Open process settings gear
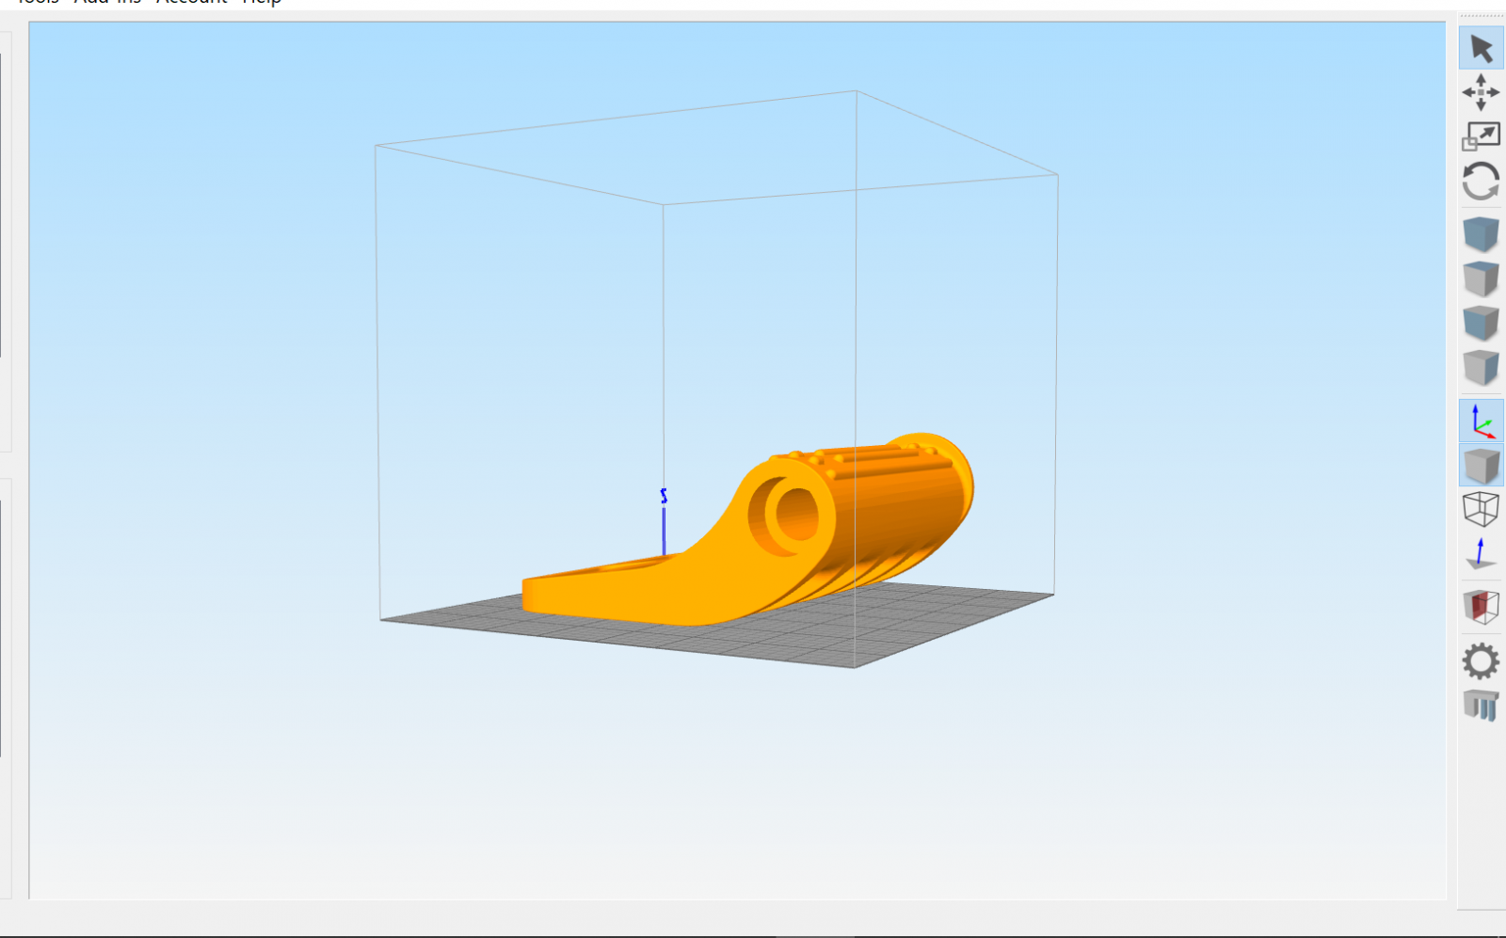This screenshot has width=1506, height=938. [x=1481, y=661]
